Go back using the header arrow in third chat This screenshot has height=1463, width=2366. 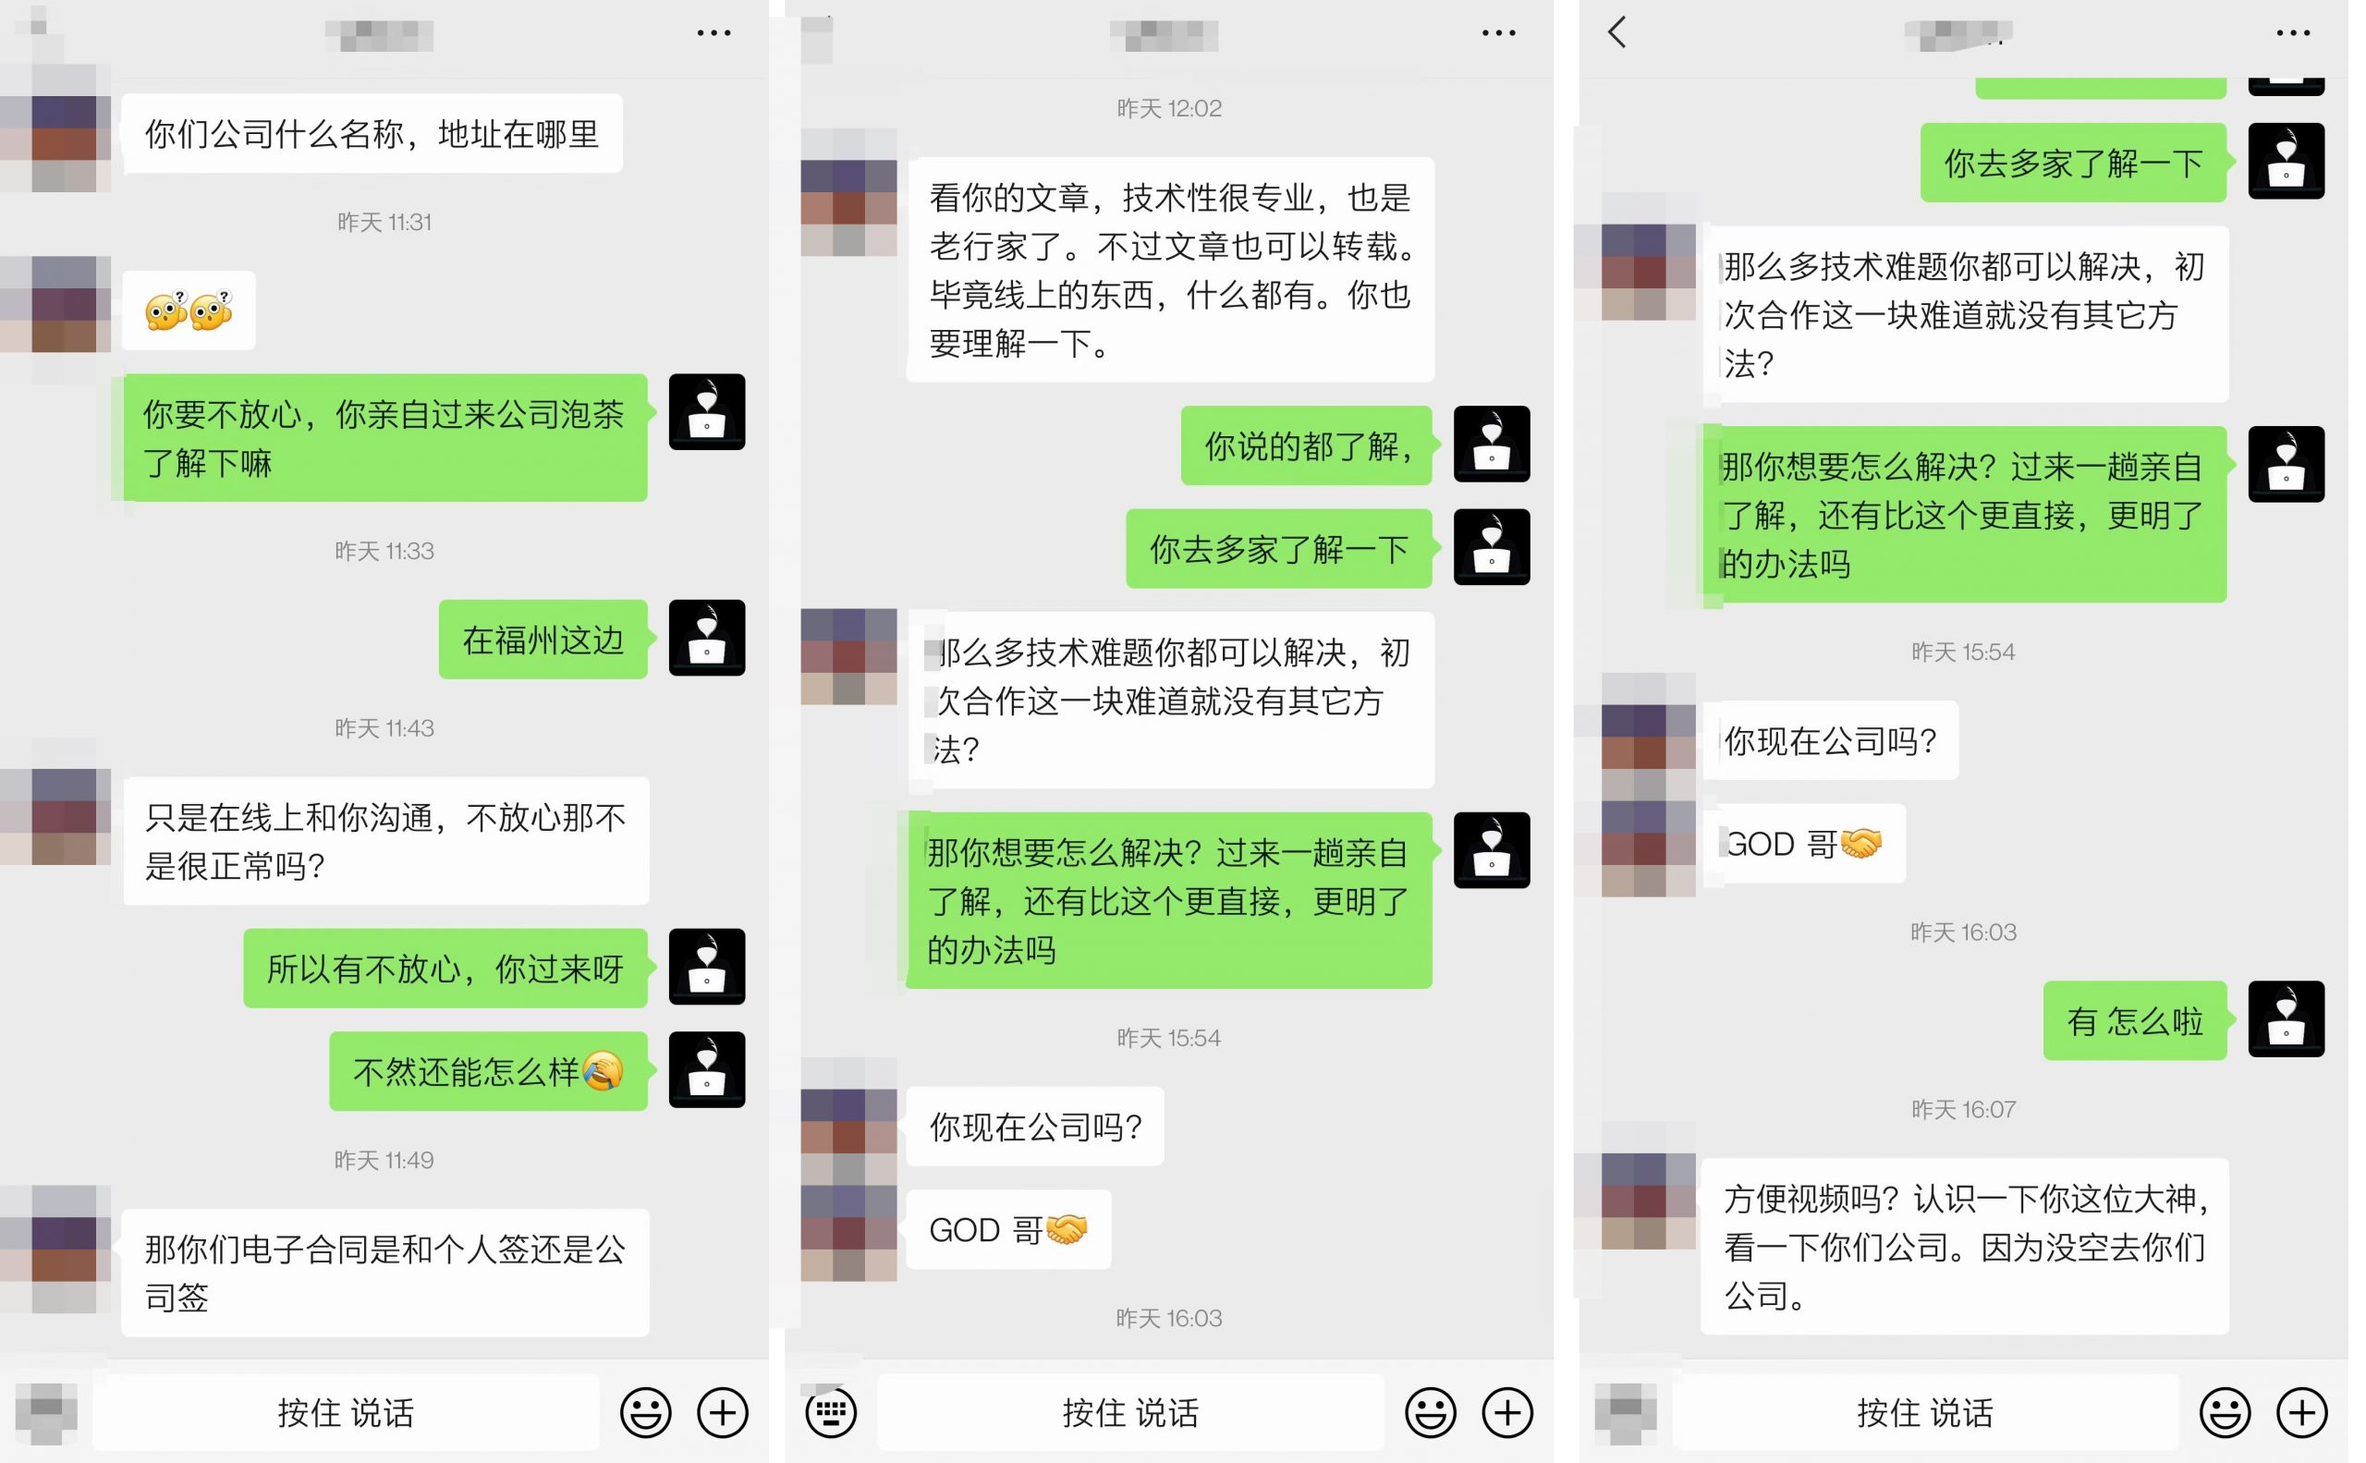tap(1617, 32)
